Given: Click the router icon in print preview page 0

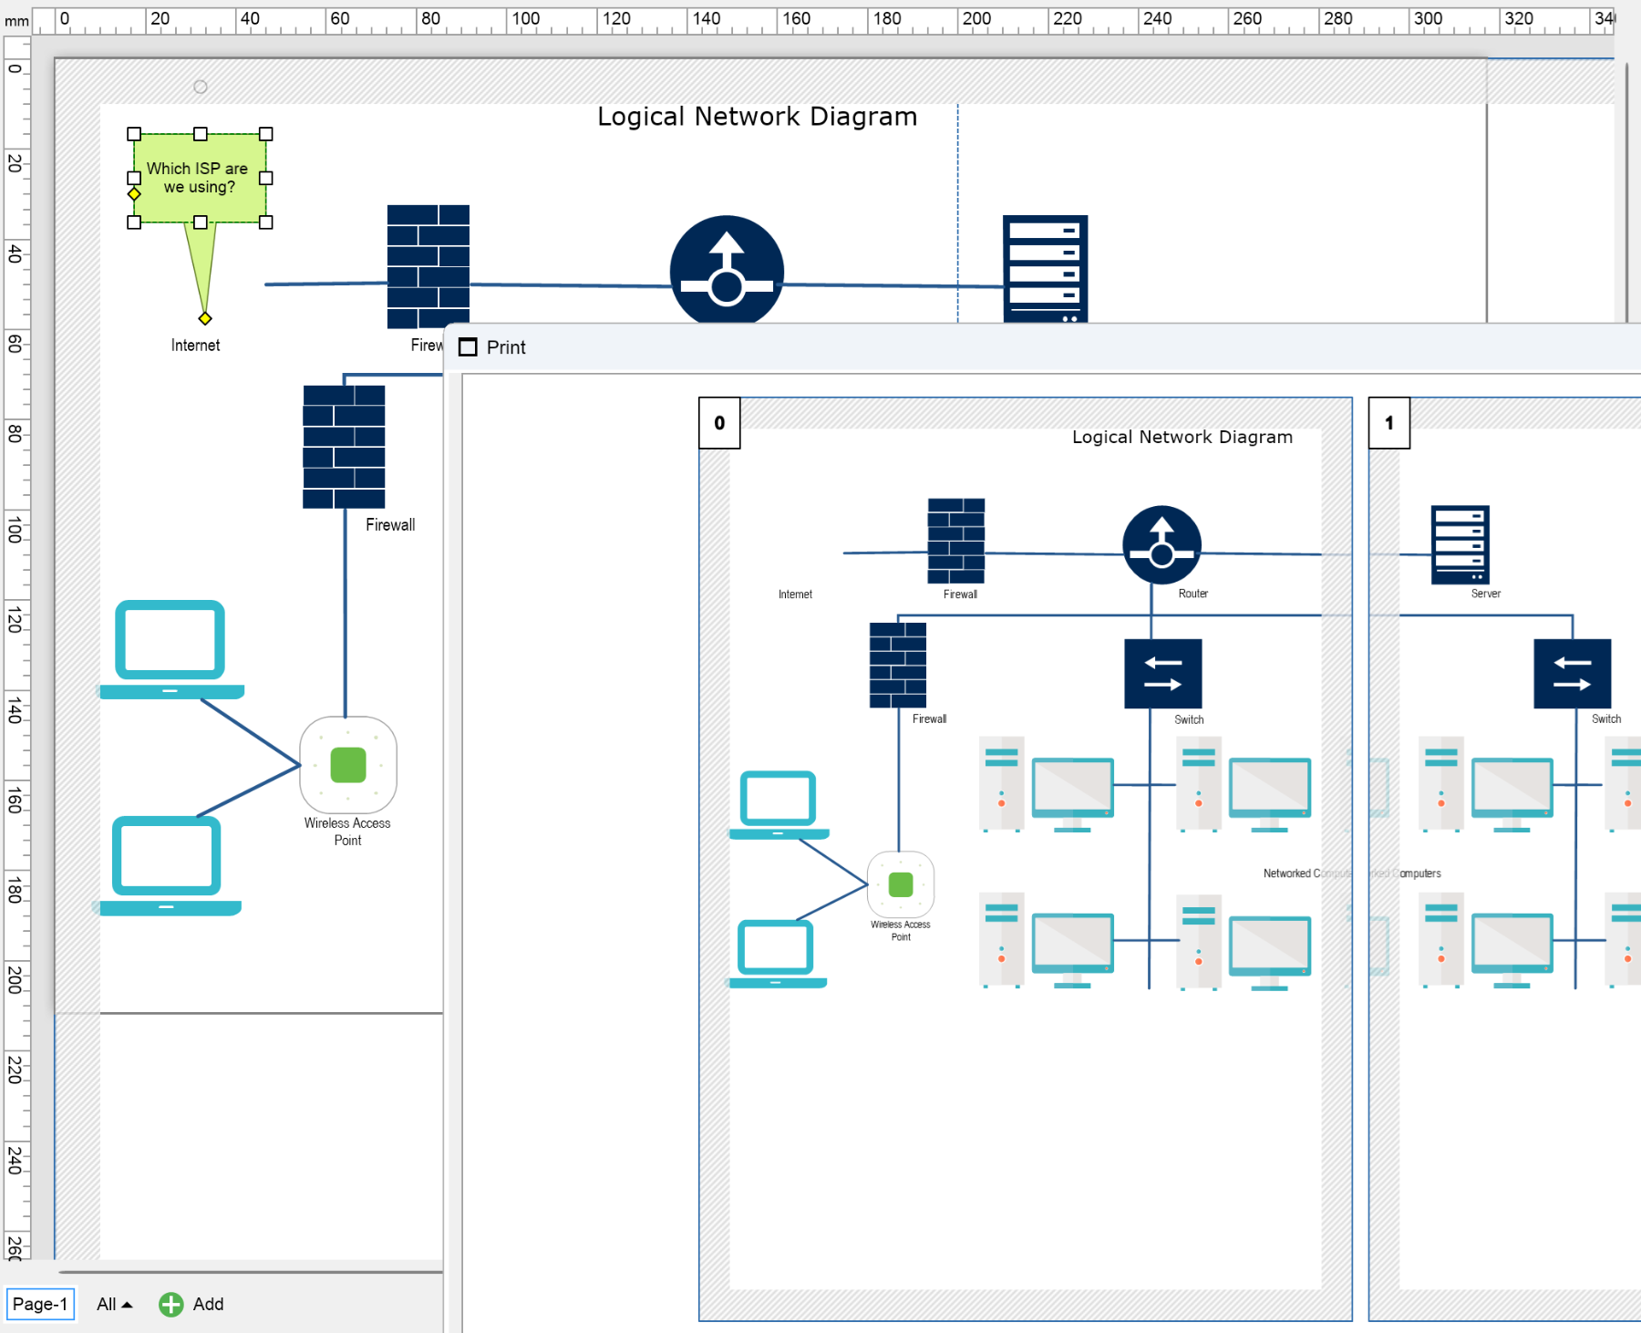Looking at the screenshot, I should coord(1161,545).
